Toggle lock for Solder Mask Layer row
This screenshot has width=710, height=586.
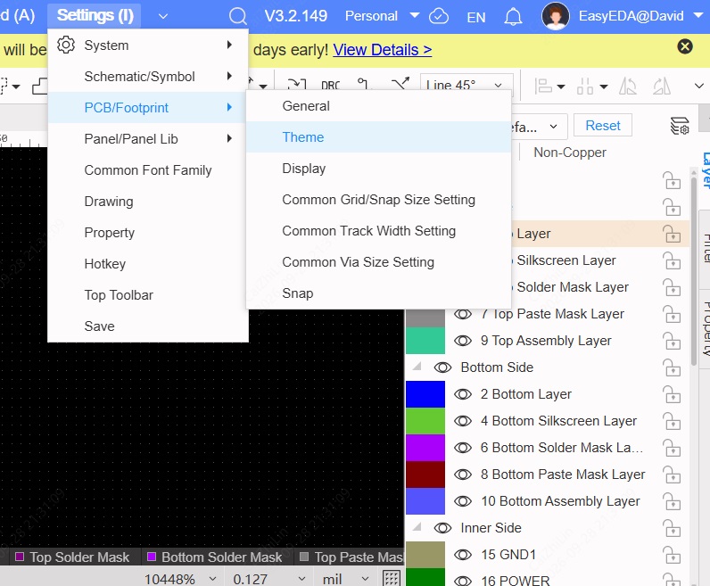[672, 287]
